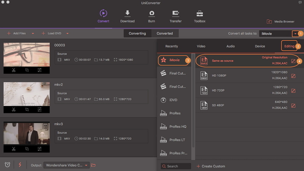This screenshot has width=304, height=171.
Task: Open the Burn section
Action: (152, 16)
